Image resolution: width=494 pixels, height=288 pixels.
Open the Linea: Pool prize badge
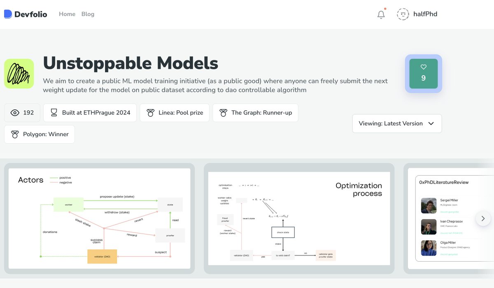click(x=175, y=113)
